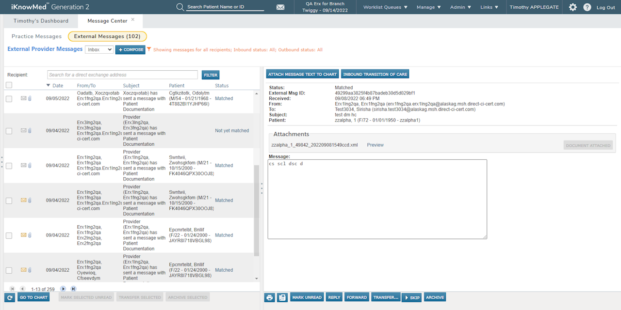
Task: Jump to last page of messages
Action: 73,289
